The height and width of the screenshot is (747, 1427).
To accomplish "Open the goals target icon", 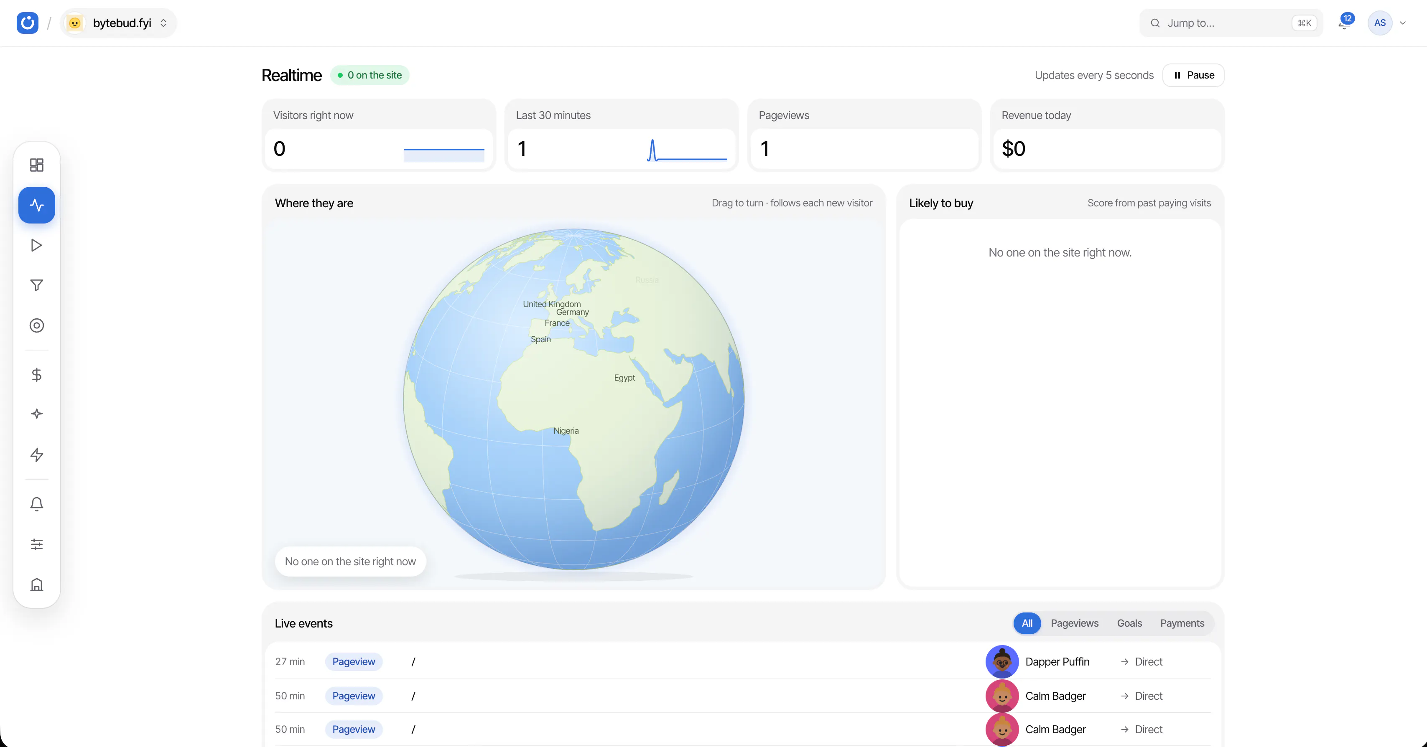I will pos(36,325).
